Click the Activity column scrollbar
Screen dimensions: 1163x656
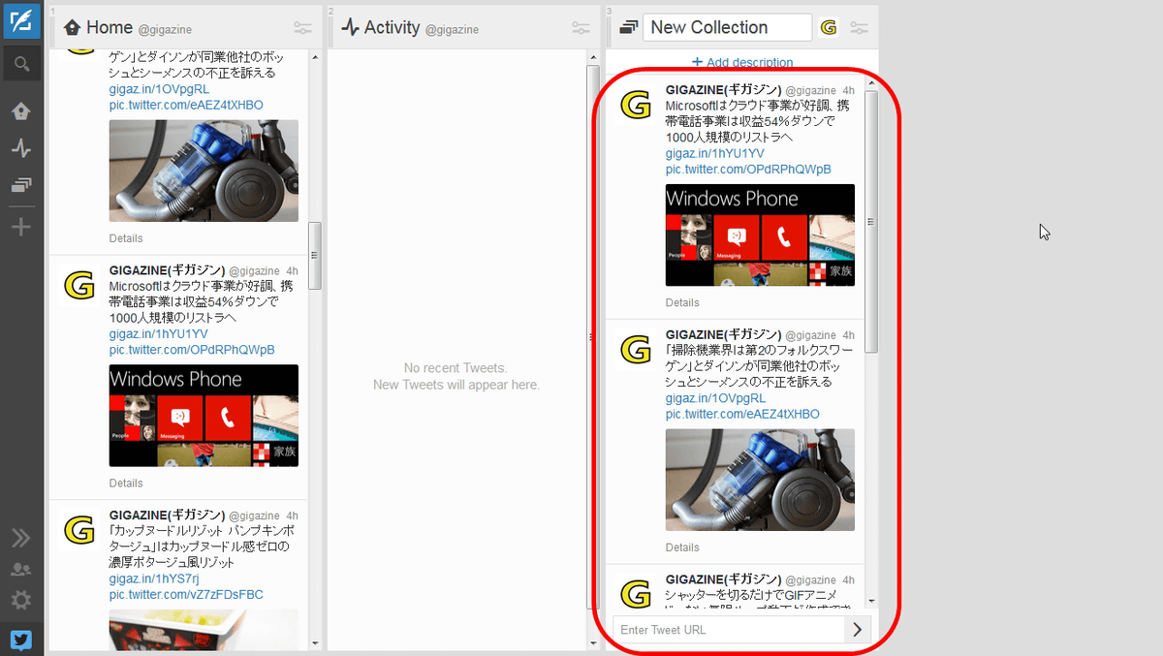[593, 337]
